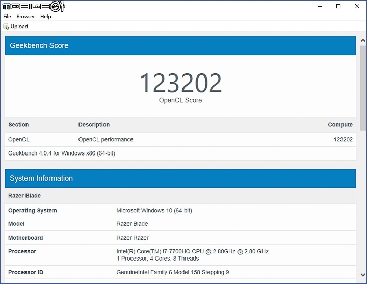Click the Processor ID label
The image size is (367, 284).
(x=26, y=272)
